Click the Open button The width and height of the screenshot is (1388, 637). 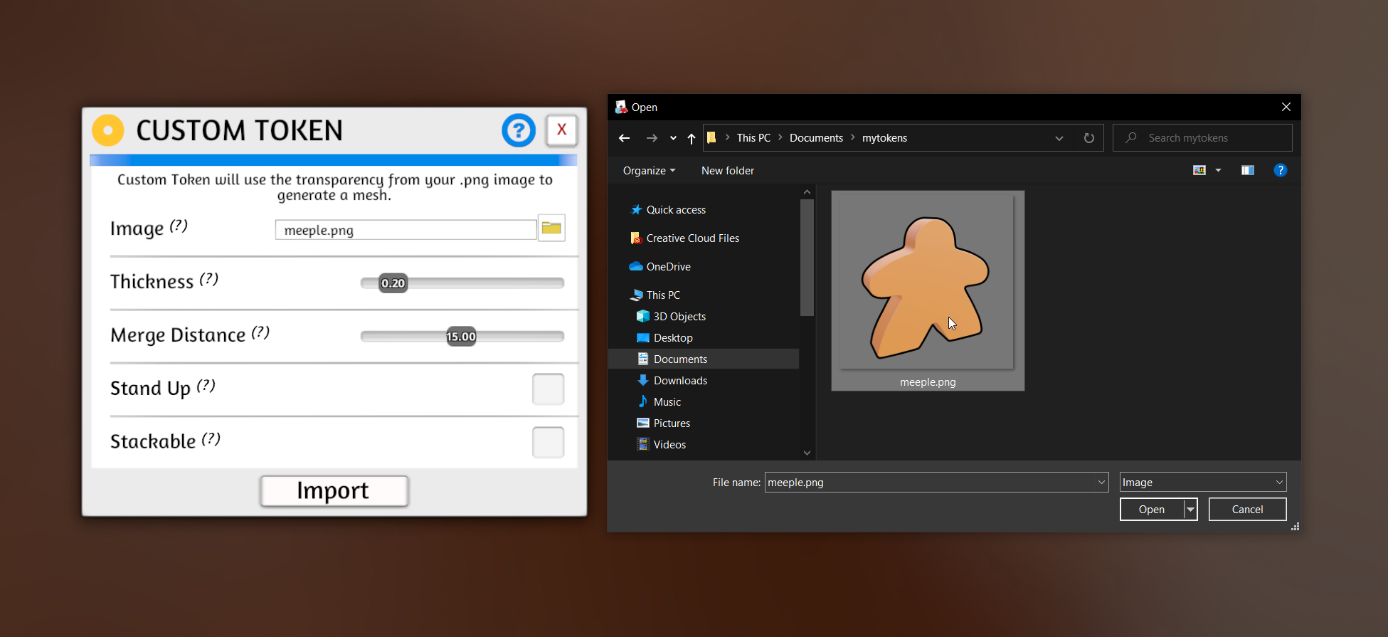point(1152,510)
